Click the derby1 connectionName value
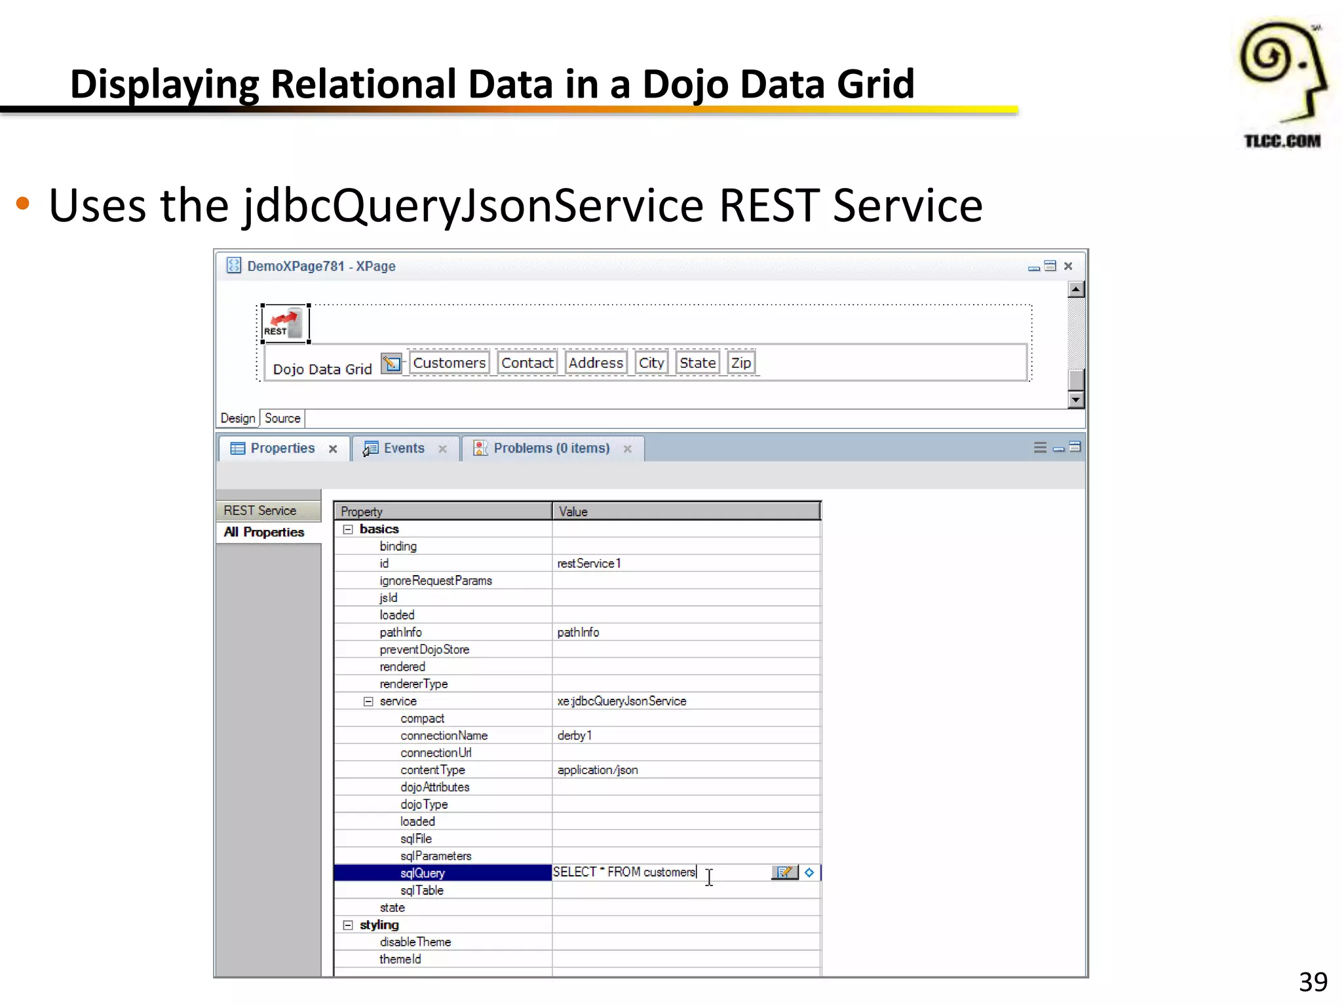1342x1006 pixels. coord(575,736)
